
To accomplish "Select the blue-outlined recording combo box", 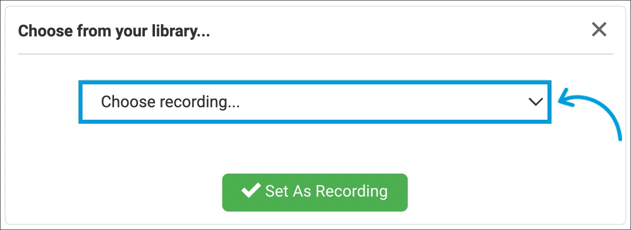I will point(315,102).
